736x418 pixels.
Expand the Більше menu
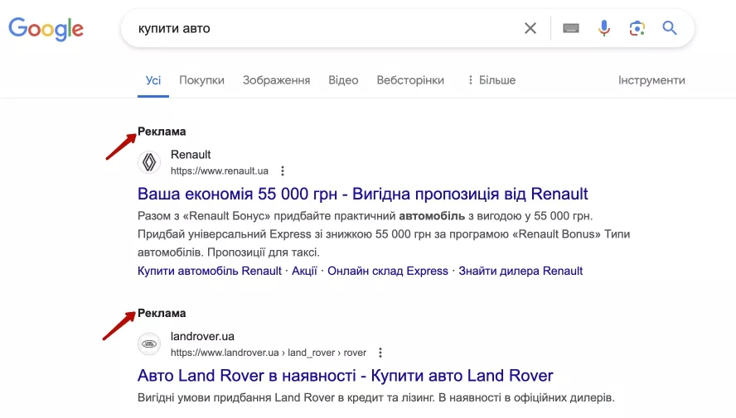[491, 80]
